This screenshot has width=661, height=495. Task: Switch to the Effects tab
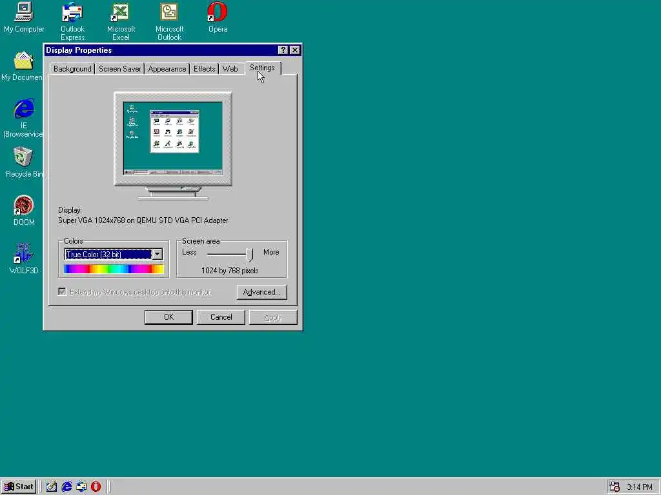(205, 68)
